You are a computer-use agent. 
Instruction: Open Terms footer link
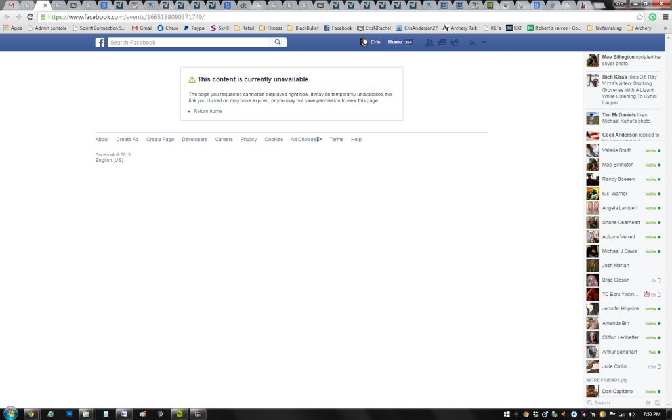pyautogui.click(x=337, y=139)
